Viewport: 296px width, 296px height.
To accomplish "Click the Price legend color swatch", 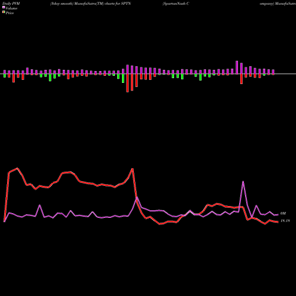I will (4, 12).
